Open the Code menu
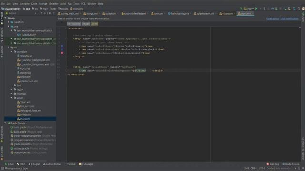 pyautogui.click(x=34, y=4)
